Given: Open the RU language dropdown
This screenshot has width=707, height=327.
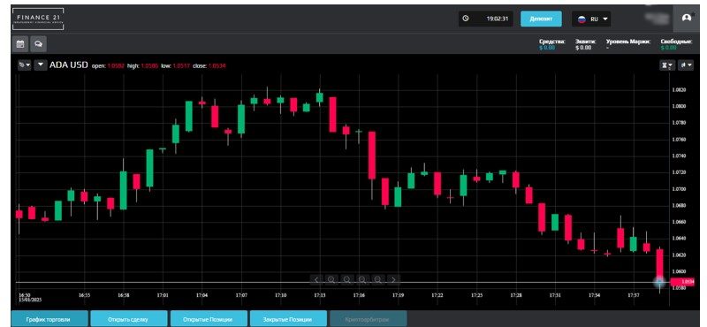Looking at the screenshot, I should tap(591, 19).
